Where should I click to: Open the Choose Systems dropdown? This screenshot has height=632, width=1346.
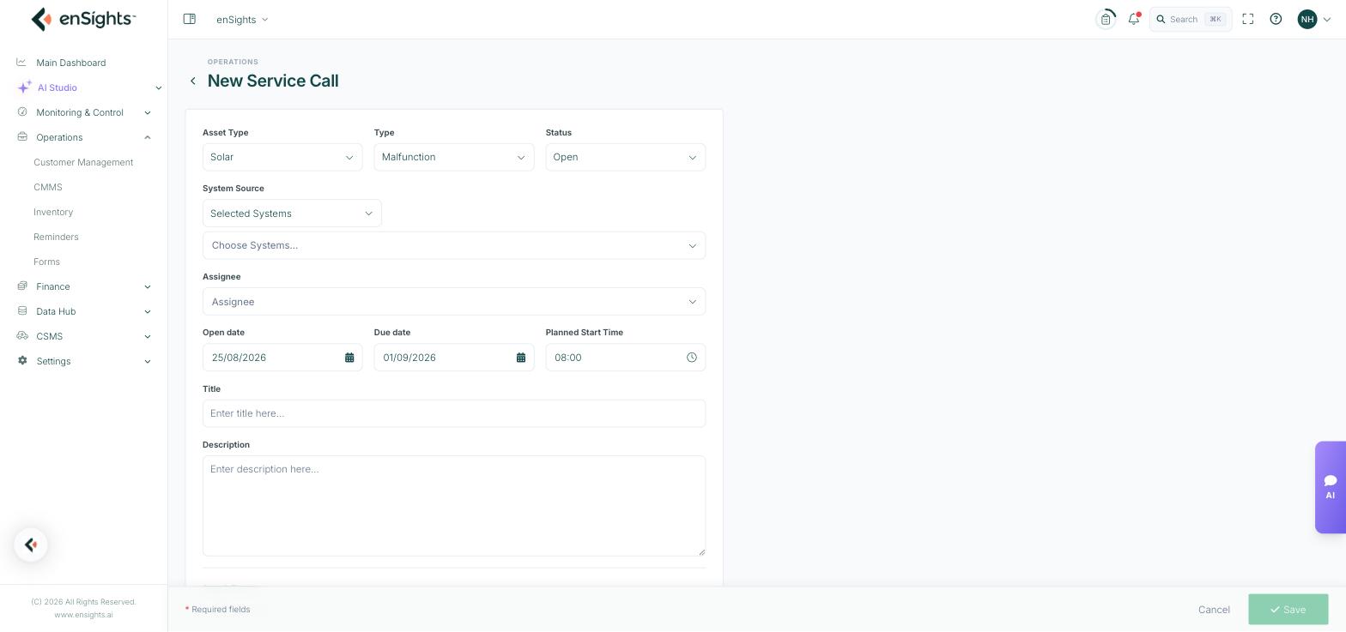[x=454, y=245]
